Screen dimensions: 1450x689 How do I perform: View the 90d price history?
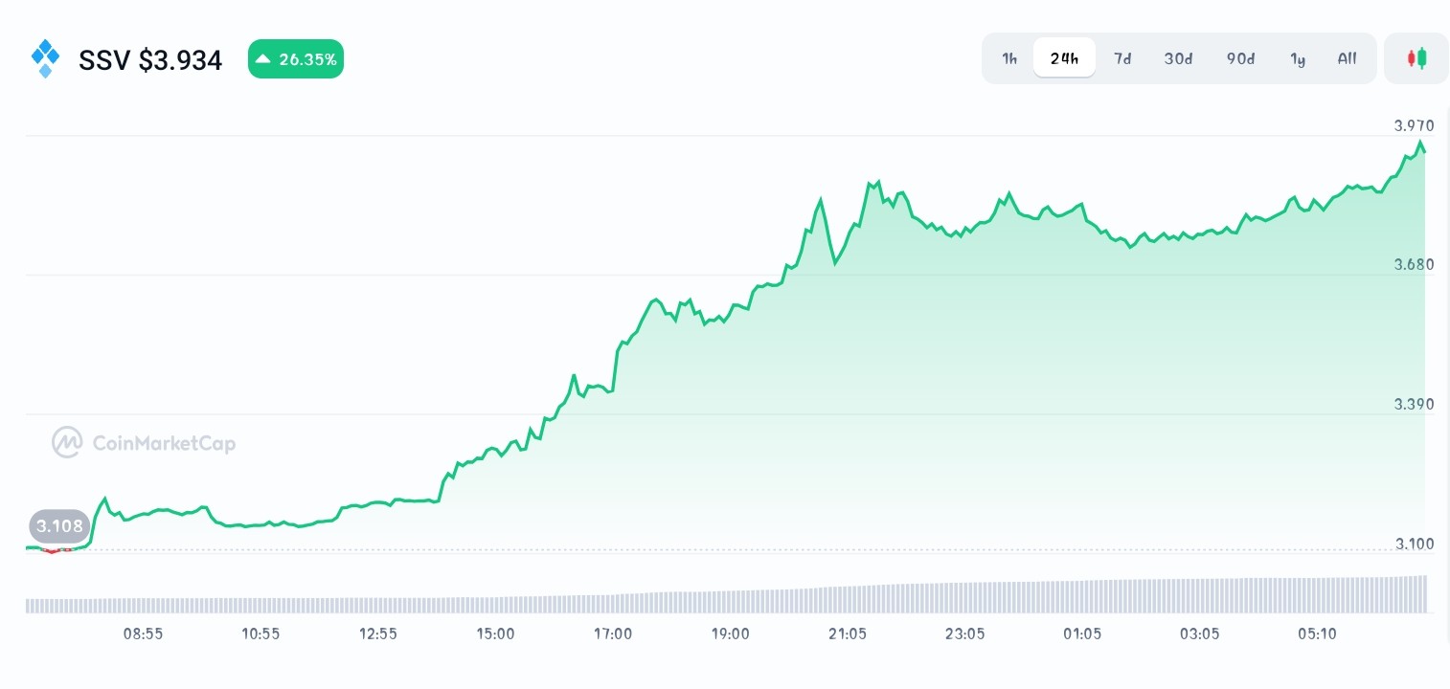tap(1240, 58)
